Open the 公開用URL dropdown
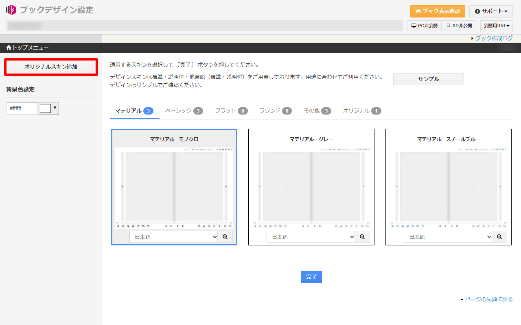Image resolution: width=521 pixels, height=325 pixels. pyautogui.click(x=496, y=25)
